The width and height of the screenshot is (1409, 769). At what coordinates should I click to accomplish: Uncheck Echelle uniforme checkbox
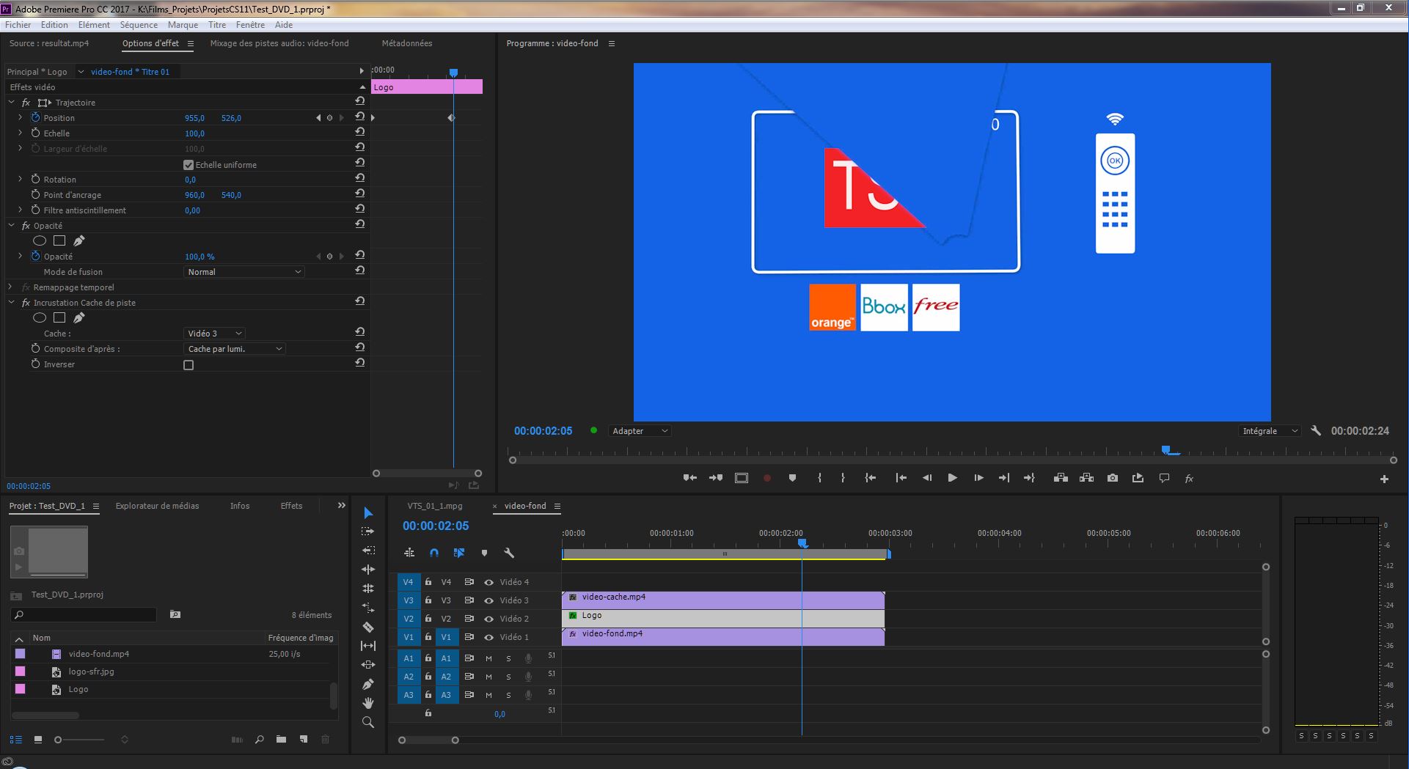point(189,165)
